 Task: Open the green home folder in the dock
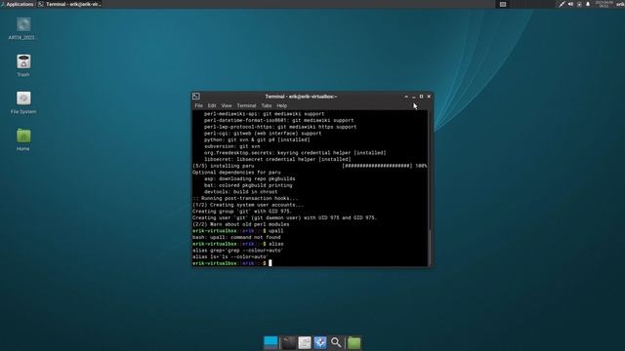(x=354, y=342)
